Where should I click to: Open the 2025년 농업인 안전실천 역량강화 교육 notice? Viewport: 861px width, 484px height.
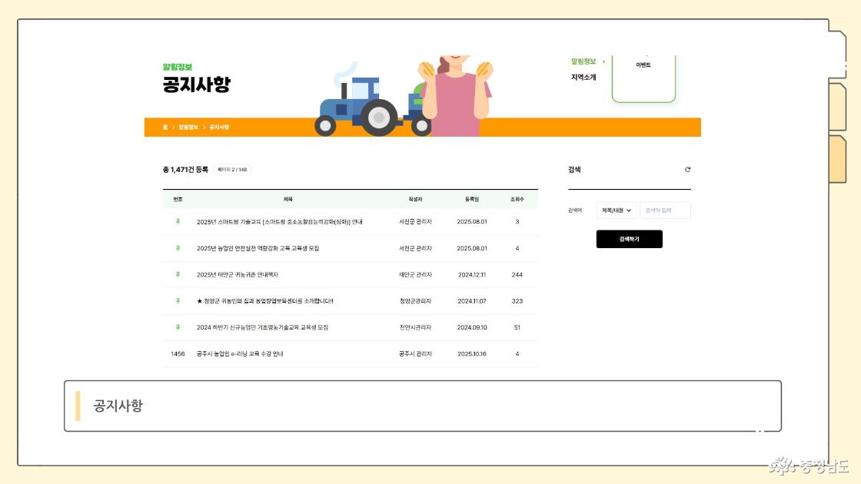[x=258, y=248]
